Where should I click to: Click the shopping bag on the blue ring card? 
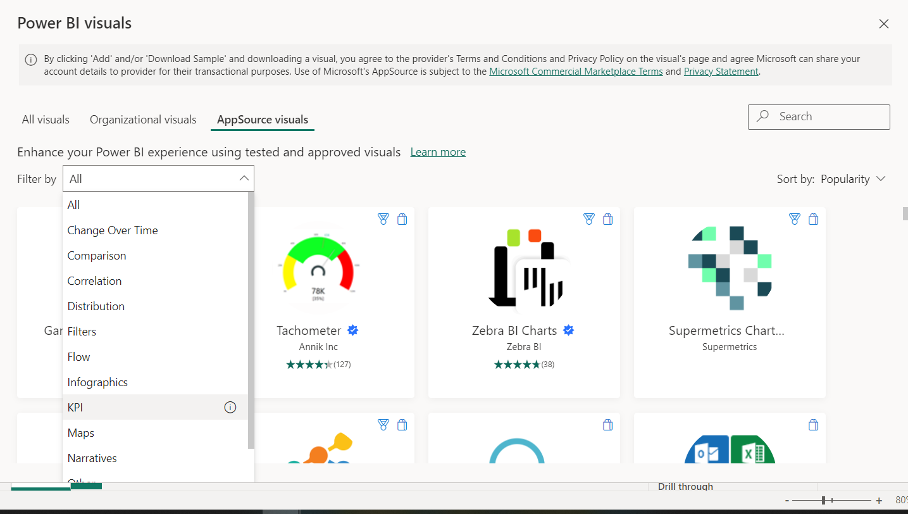pyautogui.click(x=608, y=425)
